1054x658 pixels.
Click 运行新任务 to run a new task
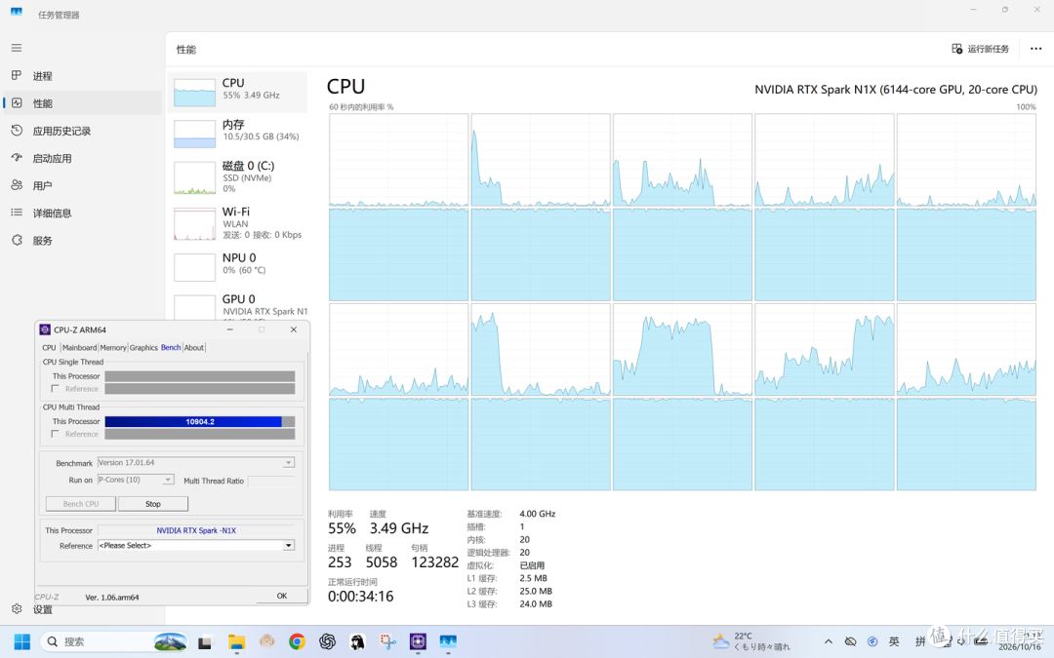point(981,49)
